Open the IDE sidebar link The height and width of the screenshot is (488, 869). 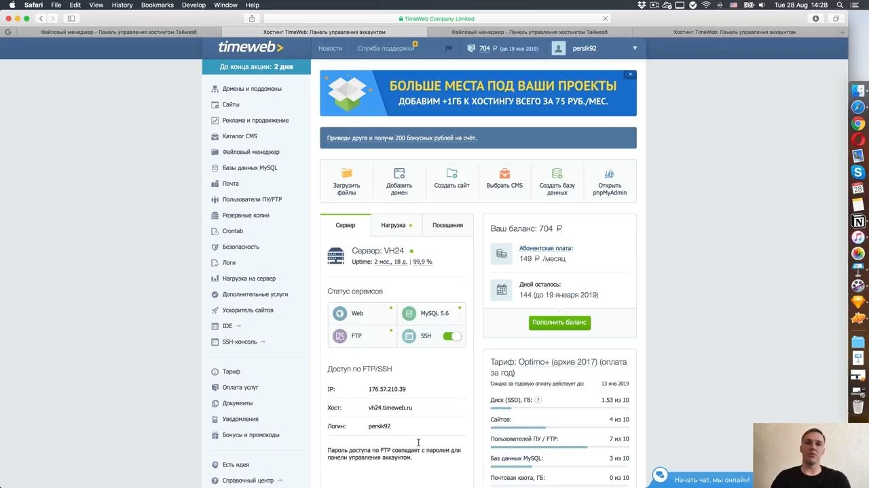point(227,326)
